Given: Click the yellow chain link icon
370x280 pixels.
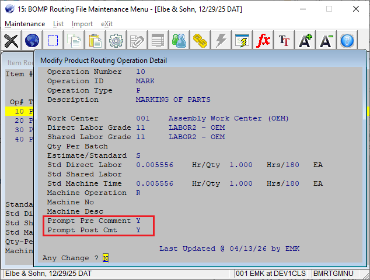Looking at the screenshot, I should pos(201,41).
